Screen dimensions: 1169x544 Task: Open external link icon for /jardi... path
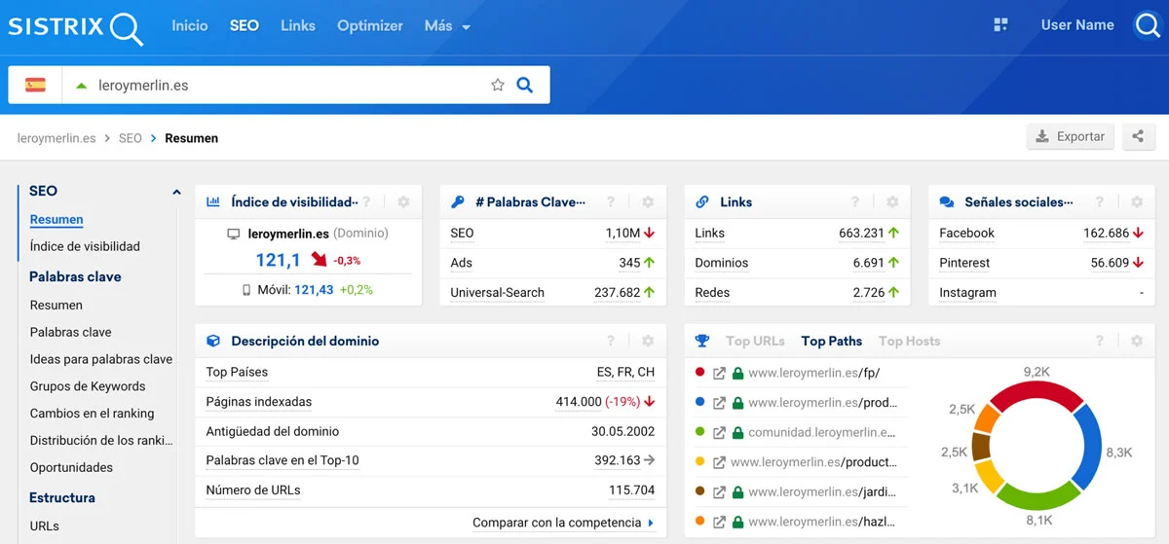point(720,491)
